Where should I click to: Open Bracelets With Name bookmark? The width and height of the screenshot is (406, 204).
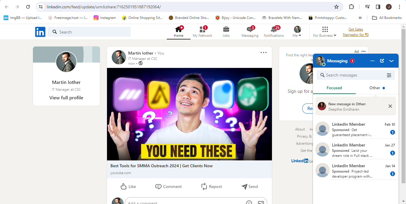click(282, 18)
